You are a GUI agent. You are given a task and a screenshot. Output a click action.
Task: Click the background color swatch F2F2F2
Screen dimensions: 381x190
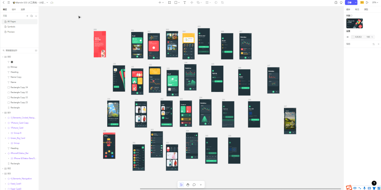[x=353, y=37]
